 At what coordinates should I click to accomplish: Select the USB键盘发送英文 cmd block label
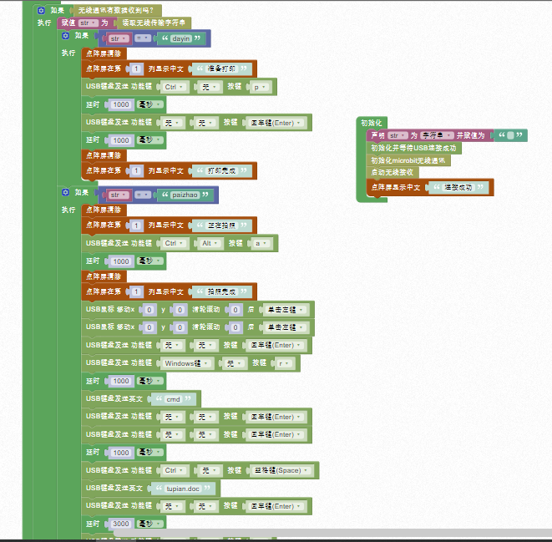pos(114,398)
